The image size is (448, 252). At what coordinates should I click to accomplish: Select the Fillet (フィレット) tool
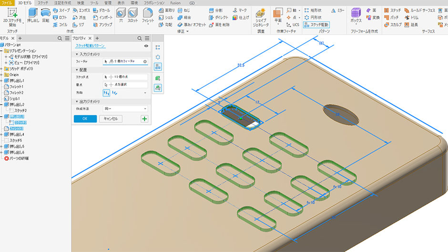148,16
